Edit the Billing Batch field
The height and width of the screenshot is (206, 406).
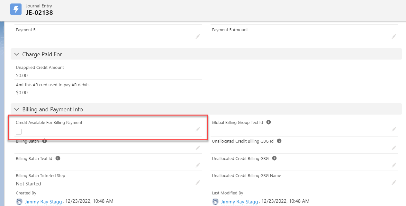(198, 148)
